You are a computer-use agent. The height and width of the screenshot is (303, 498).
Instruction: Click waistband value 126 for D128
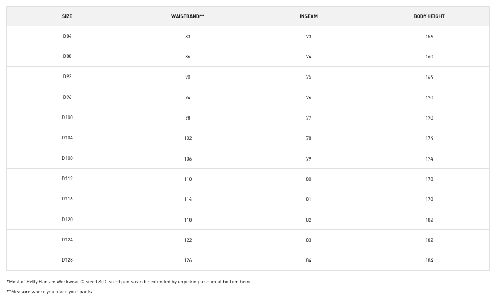[x=188, y=260]
